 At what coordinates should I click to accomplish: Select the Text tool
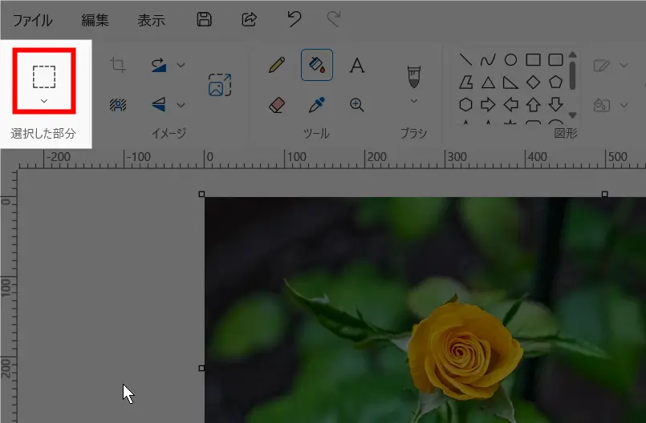pos(357,65)
